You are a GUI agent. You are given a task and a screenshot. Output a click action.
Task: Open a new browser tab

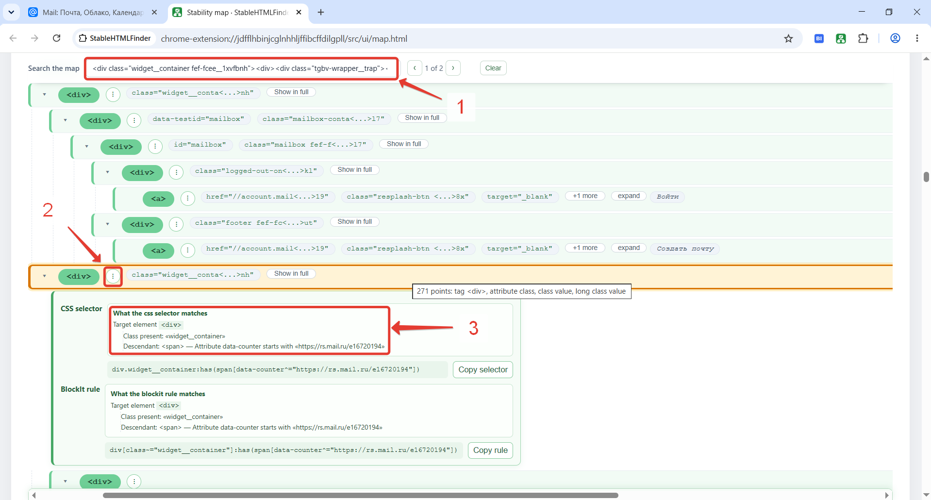coord(321,12)
